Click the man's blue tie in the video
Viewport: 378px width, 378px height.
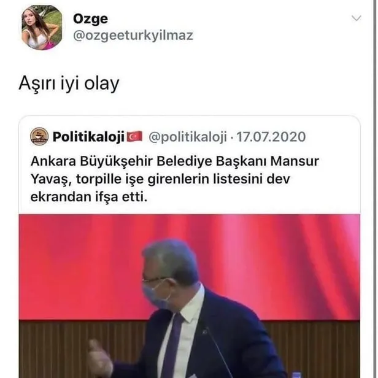(172, 347)
